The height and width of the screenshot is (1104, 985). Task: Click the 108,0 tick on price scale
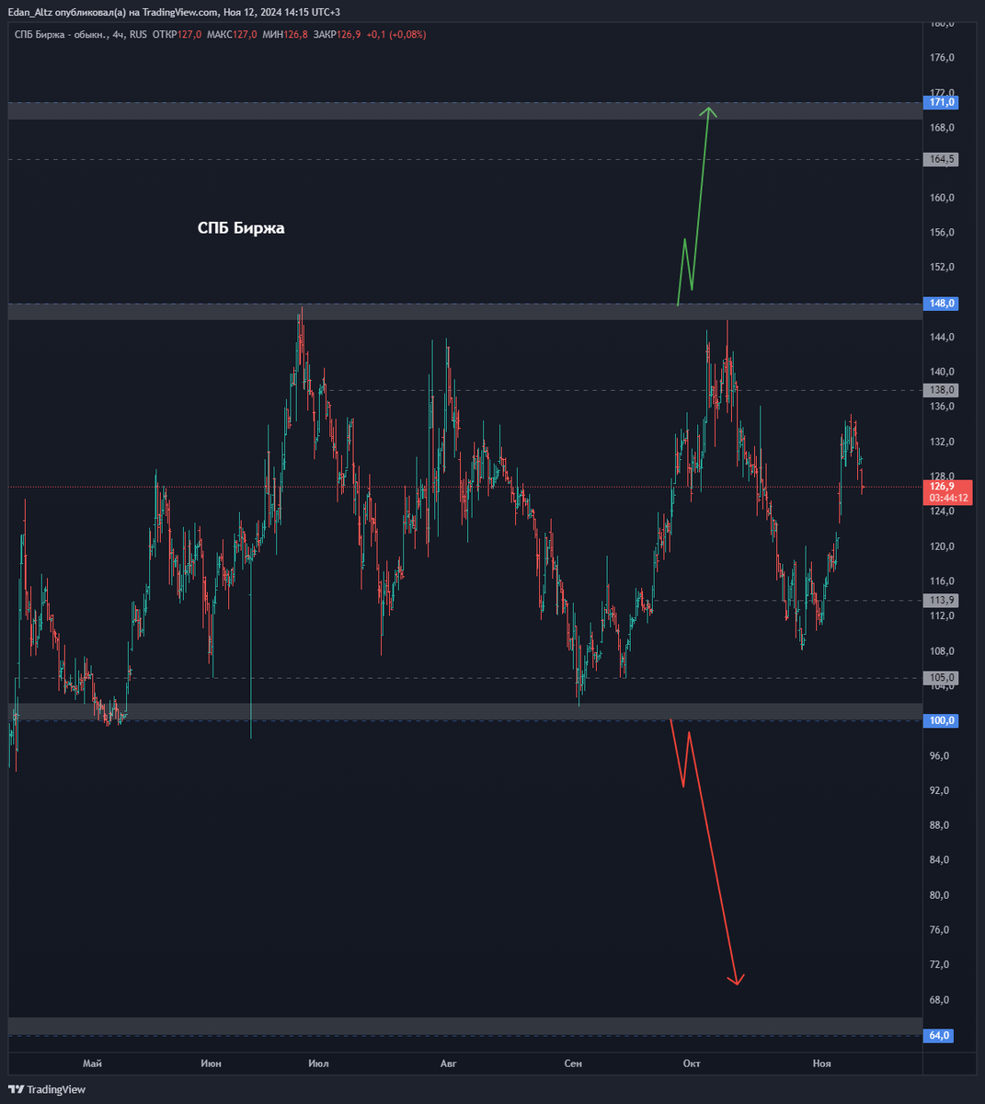coord(943,651)
